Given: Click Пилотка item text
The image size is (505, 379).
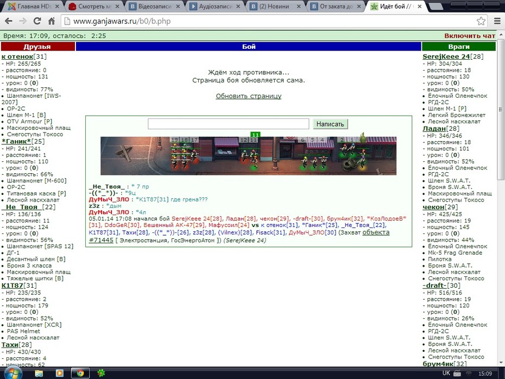Looking at the screenshot, I should point(439,259).
